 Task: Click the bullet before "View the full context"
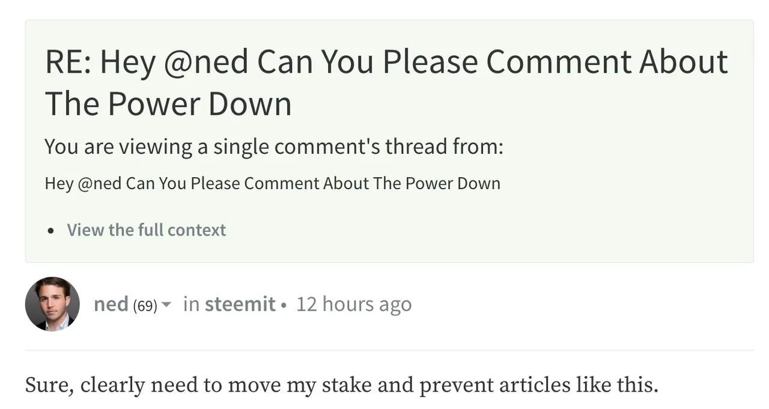coord(53,231)
